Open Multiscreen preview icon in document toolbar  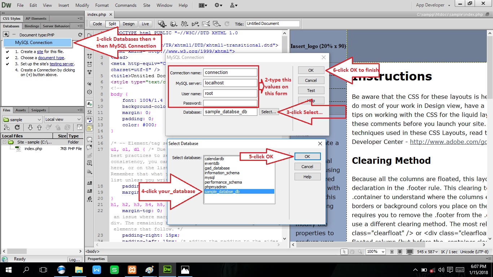click(x=162, y=24)
